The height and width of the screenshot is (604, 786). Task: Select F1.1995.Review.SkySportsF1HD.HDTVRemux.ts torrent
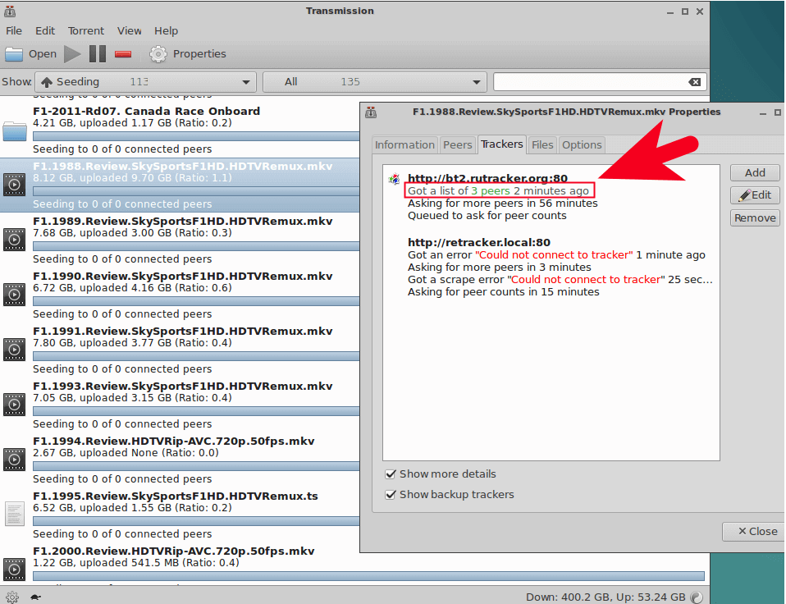[180, 515]
